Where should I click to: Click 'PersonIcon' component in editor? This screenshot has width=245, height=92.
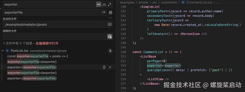click(x=191, y=34)
